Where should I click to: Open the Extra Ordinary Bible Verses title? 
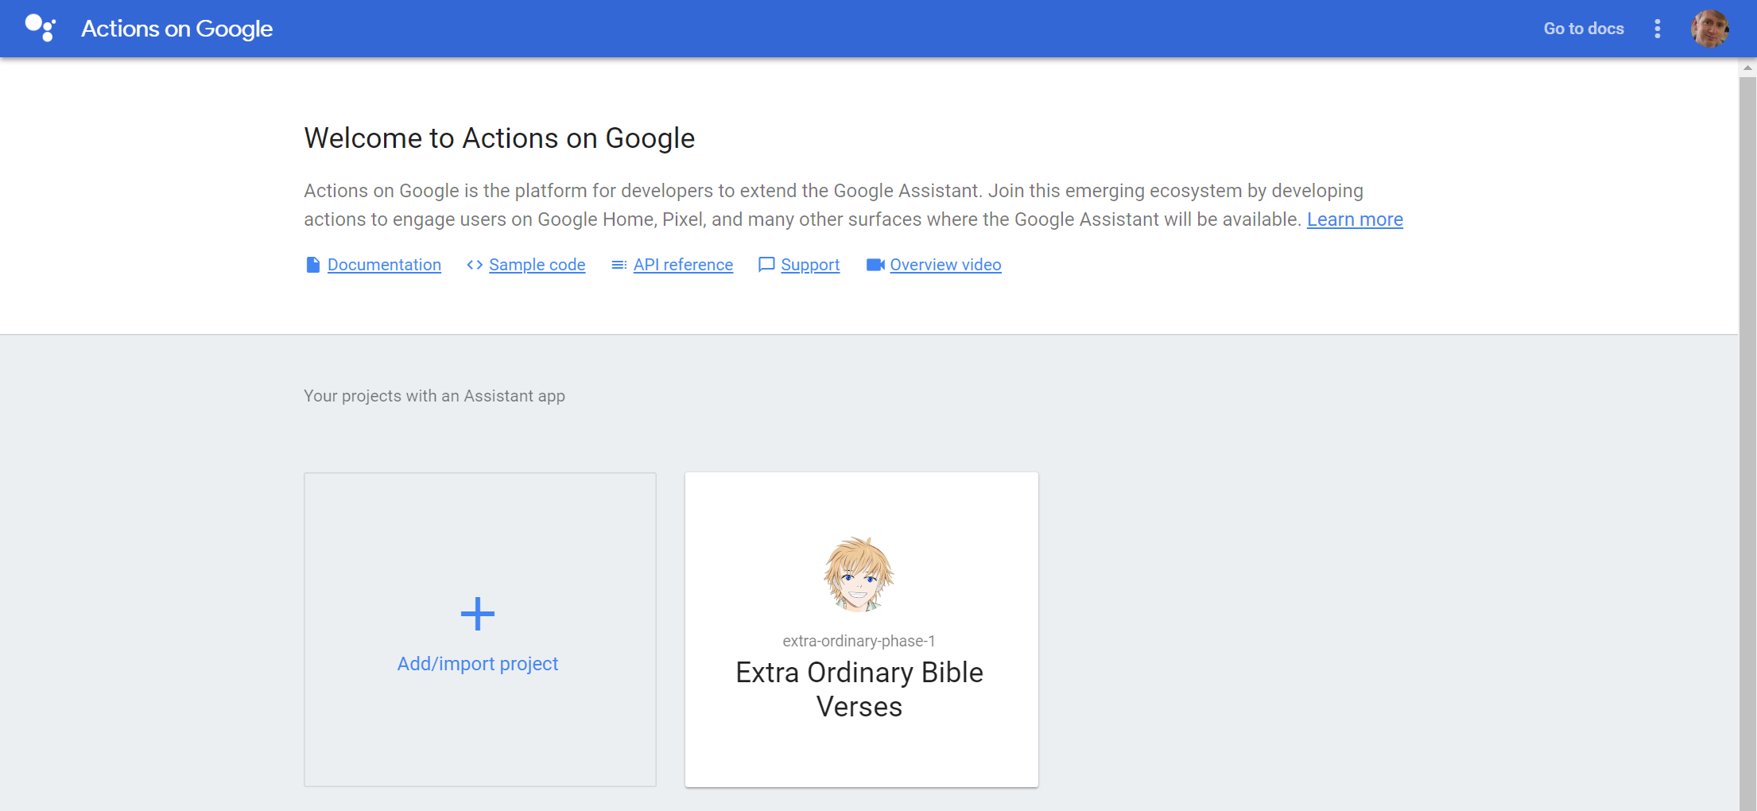[859, 689]
